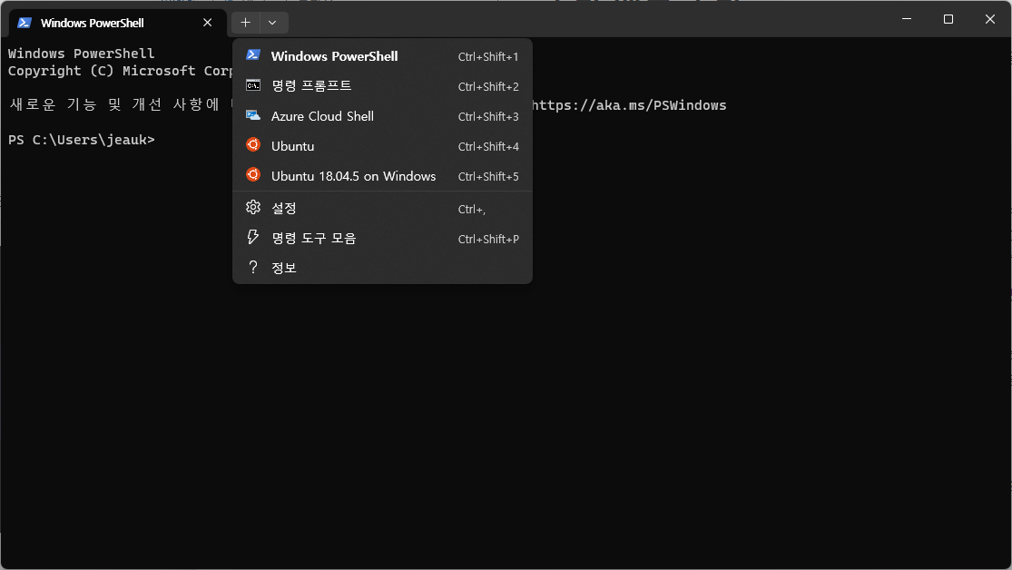Click the PowerShell icon on the tab
Image resolution: width=1012 pixels, height=570 pixels.
(x=25, y=23)
